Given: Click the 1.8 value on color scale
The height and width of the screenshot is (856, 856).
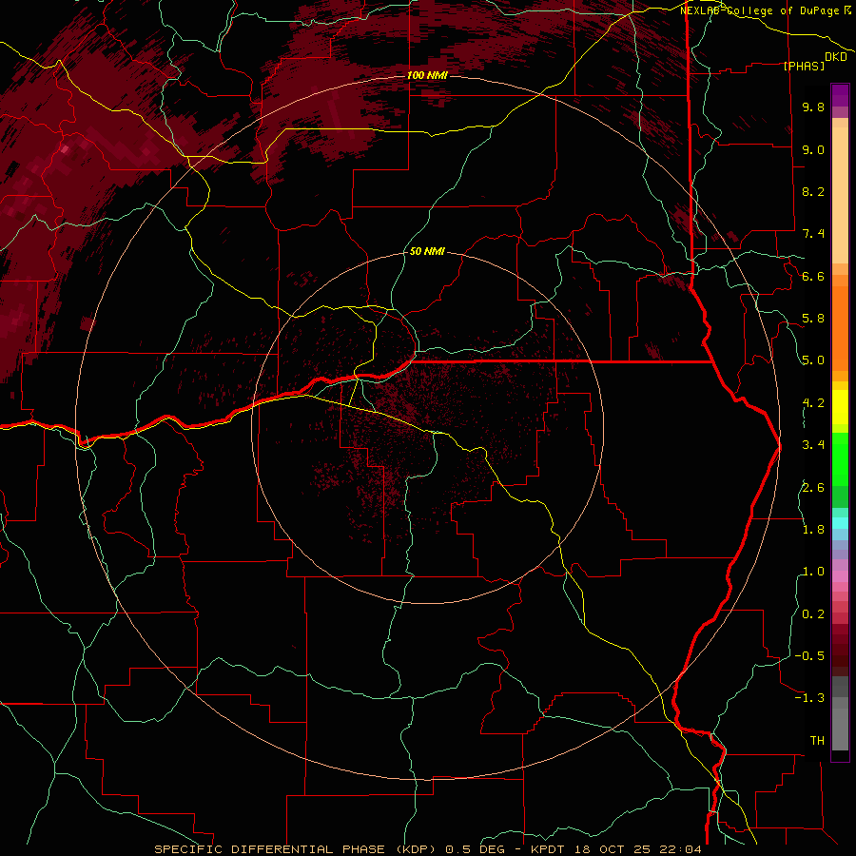Looking at the screenshot, I should coord(813,530).
